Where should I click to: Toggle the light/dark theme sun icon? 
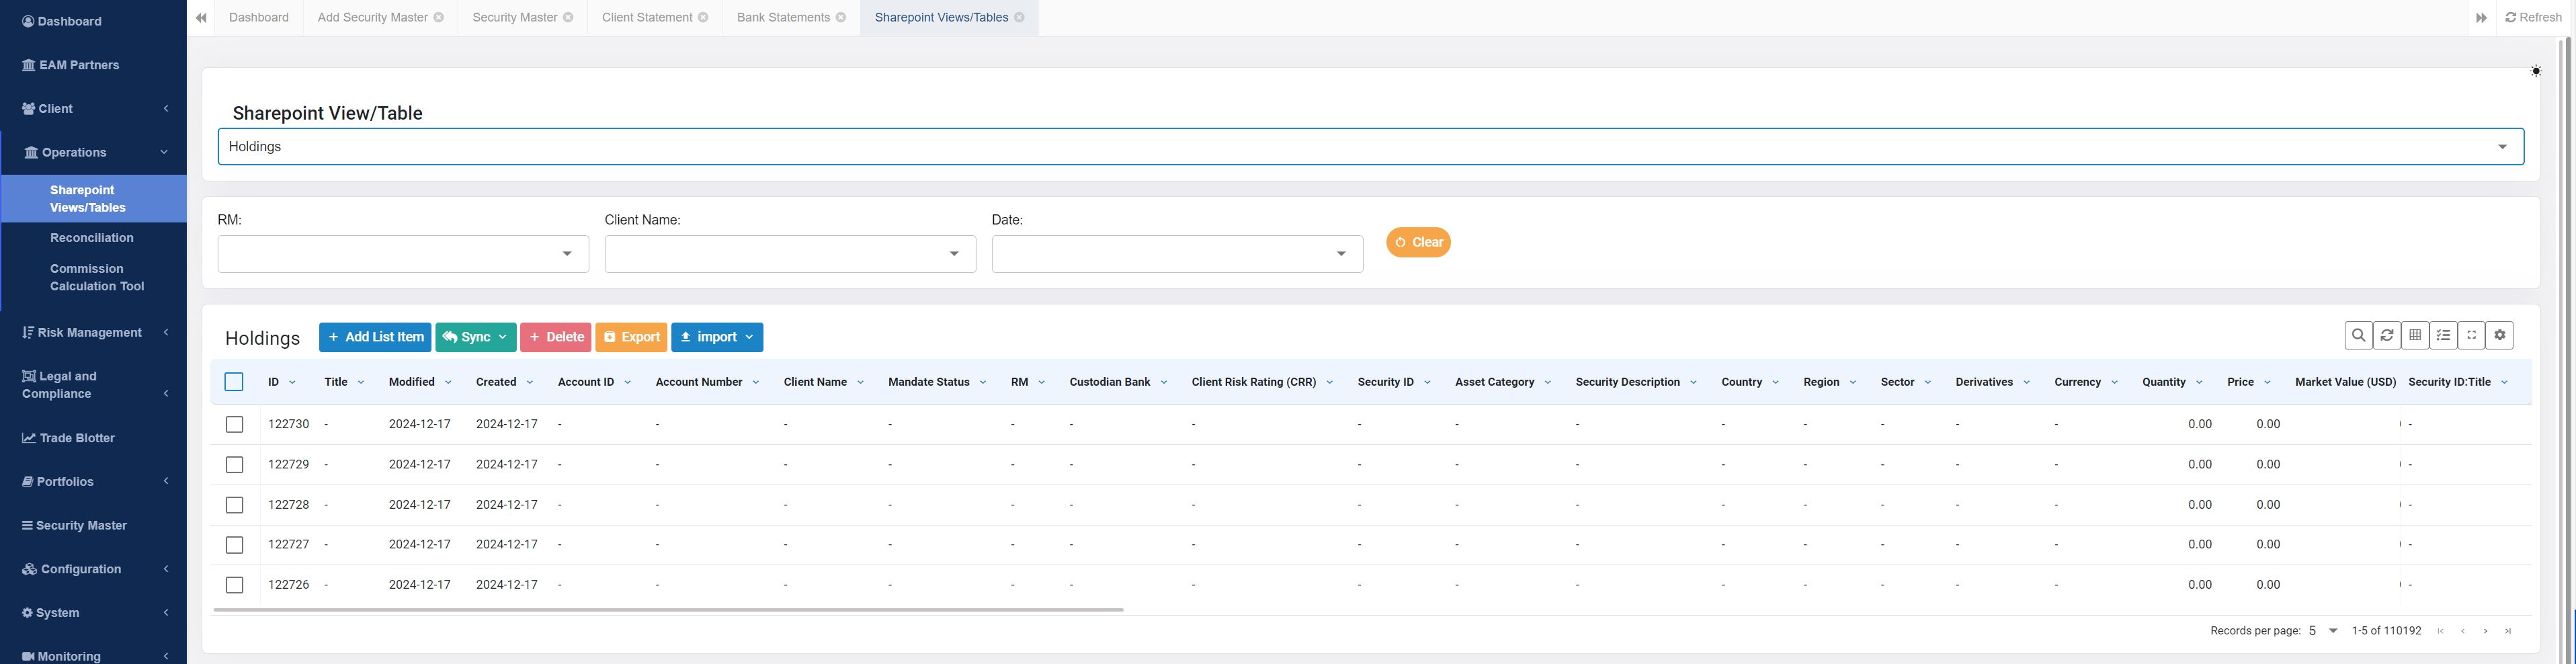[x=2535, y=71]
